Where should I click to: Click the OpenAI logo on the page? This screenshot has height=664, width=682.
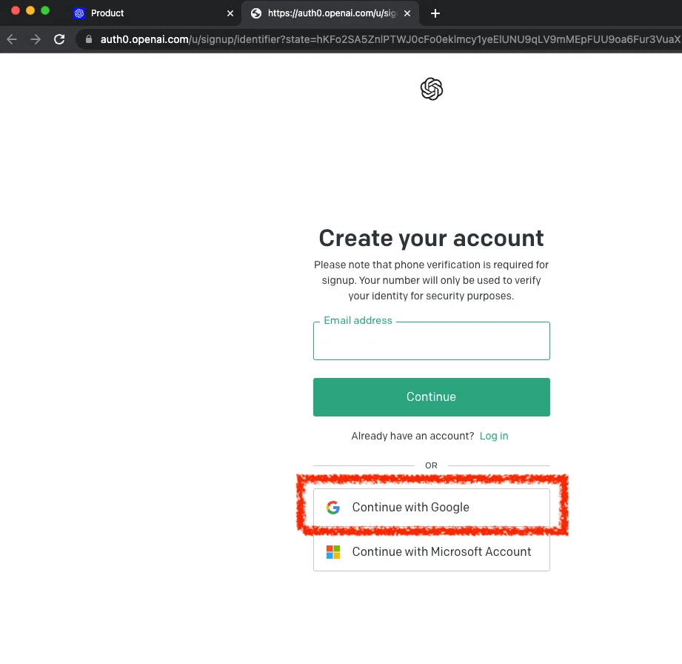(x=432, y=89)
